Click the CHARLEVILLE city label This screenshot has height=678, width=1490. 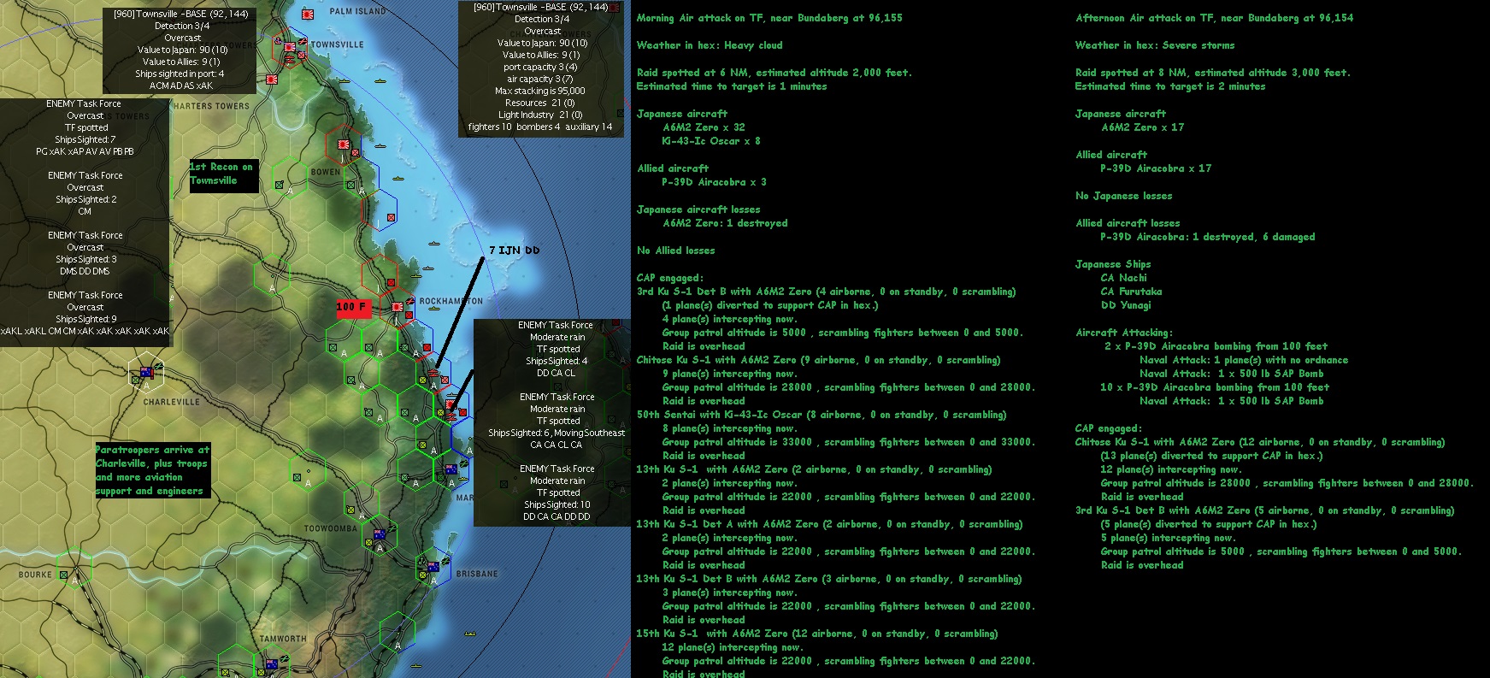pos(172,402)
